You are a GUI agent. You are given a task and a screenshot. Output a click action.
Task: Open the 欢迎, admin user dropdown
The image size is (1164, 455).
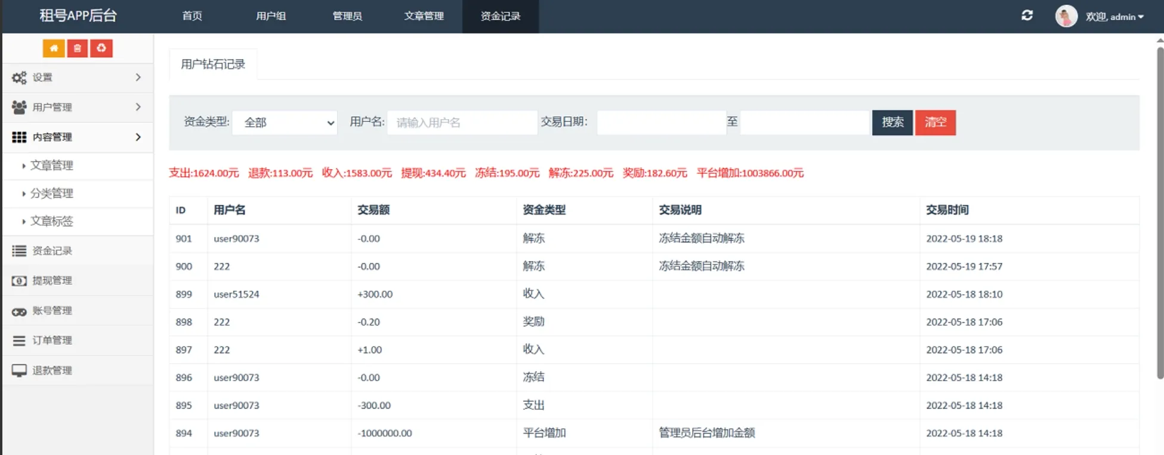[1114, 17]
